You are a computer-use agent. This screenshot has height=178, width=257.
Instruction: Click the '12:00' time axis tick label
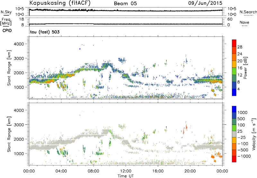126,171
